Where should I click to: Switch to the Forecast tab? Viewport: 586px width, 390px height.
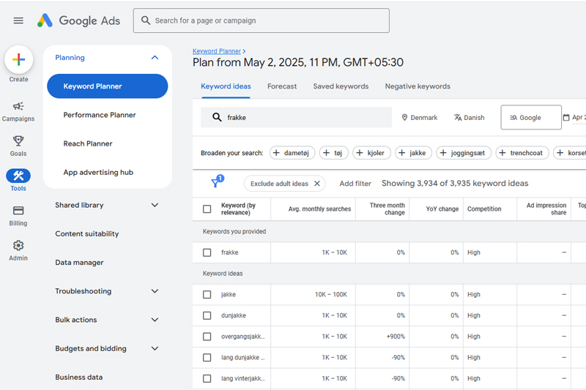point(282,86)
